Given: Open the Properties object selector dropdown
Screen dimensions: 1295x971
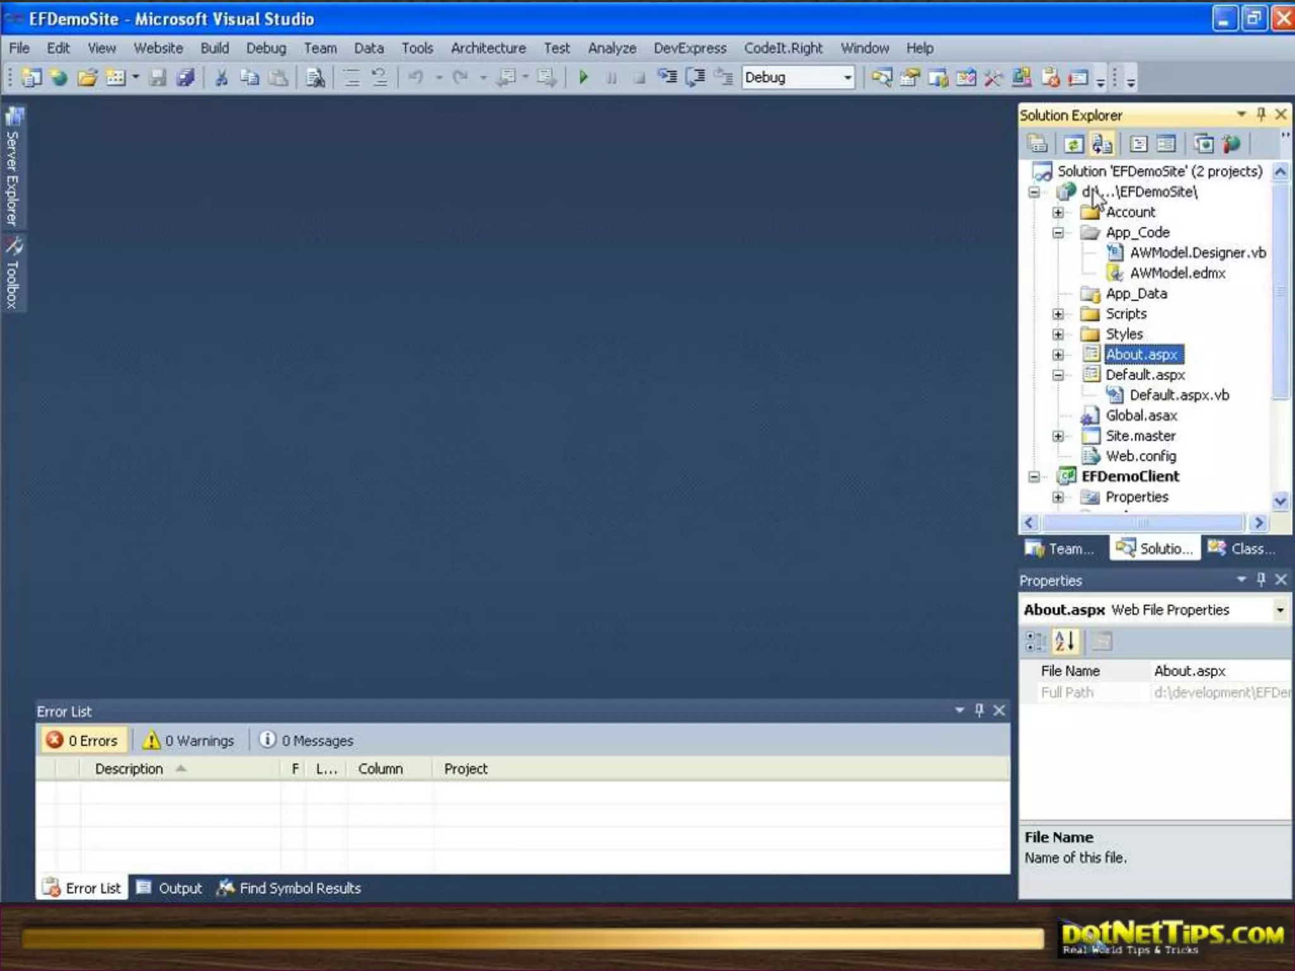Looking at the screenshot, I should point(1280,610).
